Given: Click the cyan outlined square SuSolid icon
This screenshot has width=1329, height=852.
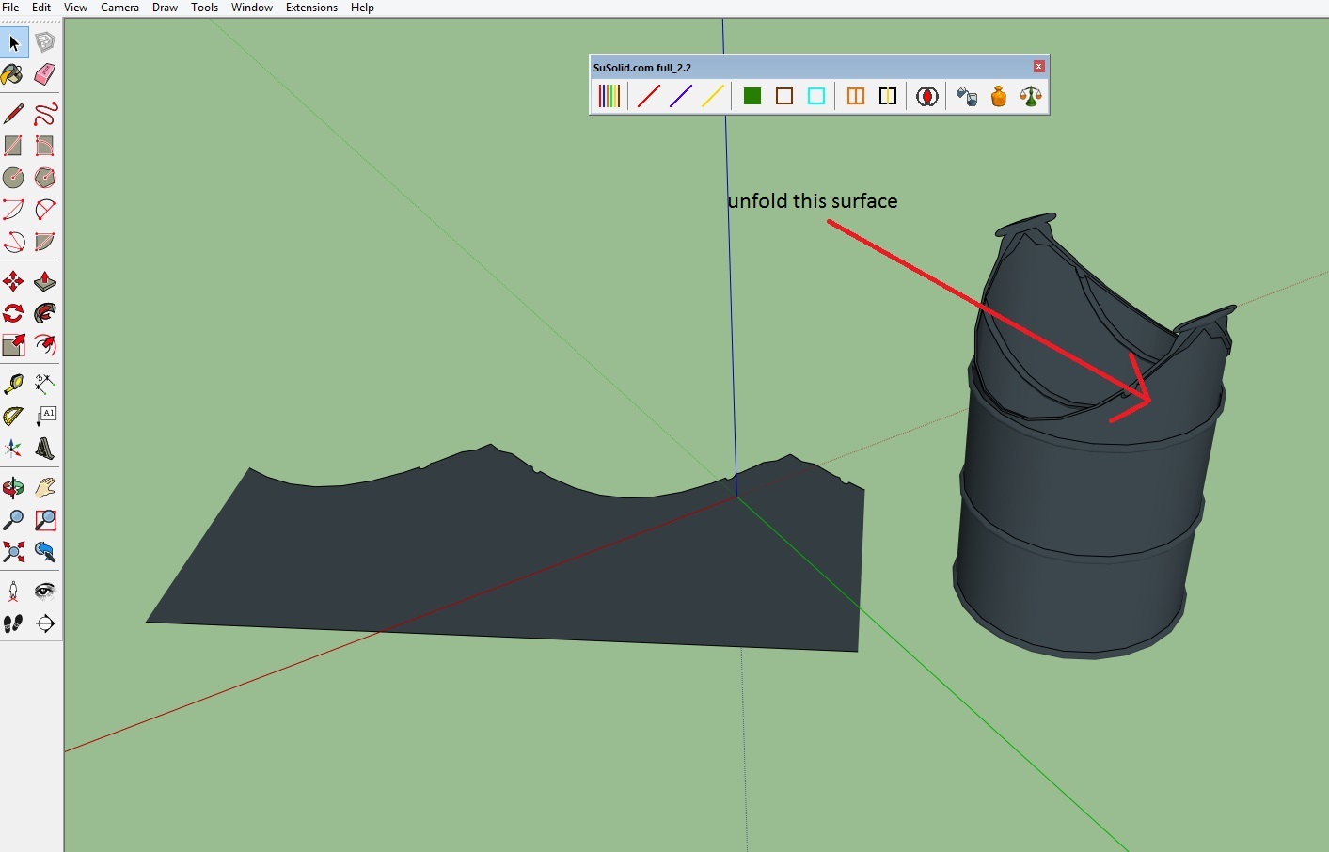Looking at the screenshot, I should (816, 96).
